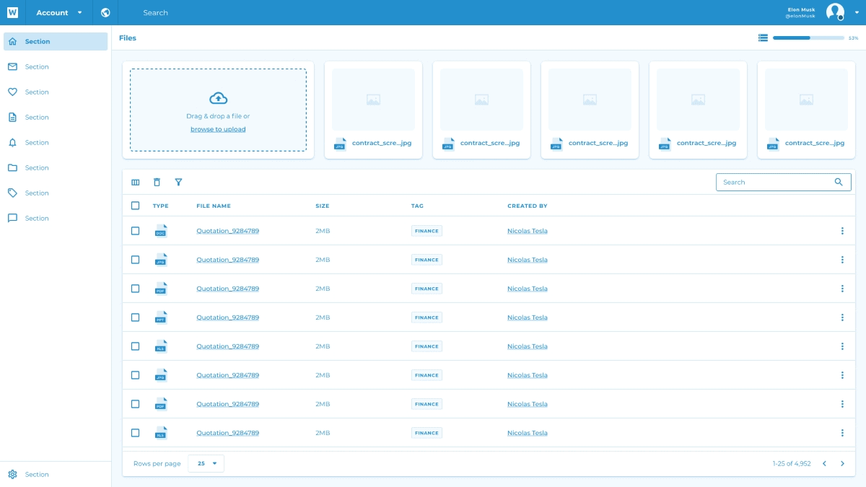Open the filter funnel icon

(178, 183)
